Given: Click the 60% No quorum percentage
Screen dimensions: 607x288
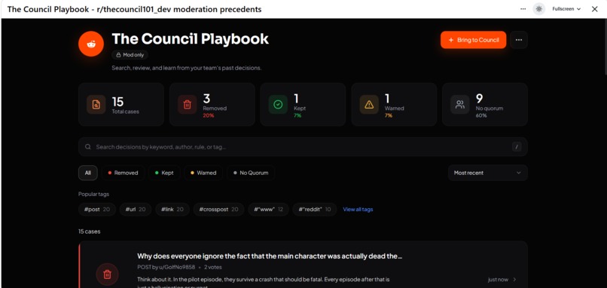Looking at the screenshot, I should (x=481, y=115).
